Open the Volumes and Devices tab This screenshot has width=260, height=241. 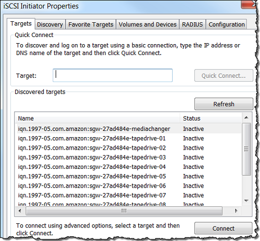148,24
